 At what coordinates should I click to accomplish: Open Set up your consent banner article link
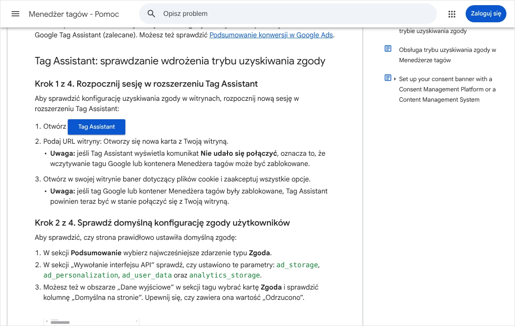pos(447,89)
